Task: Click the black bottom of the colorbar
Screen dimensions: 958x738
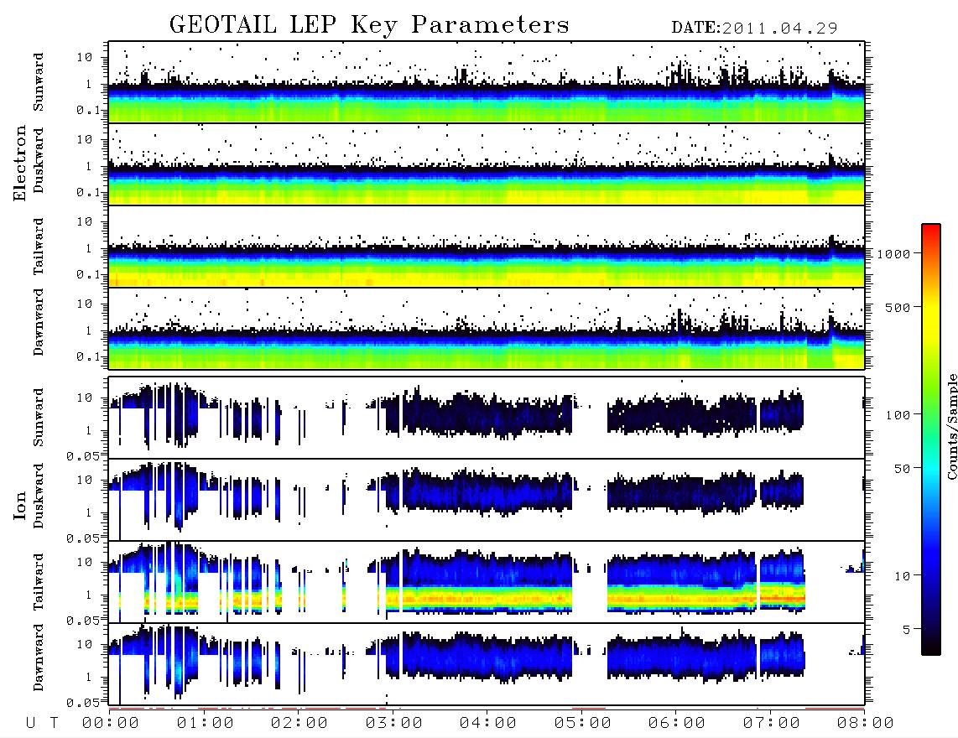Action: [x=931, y=645]
